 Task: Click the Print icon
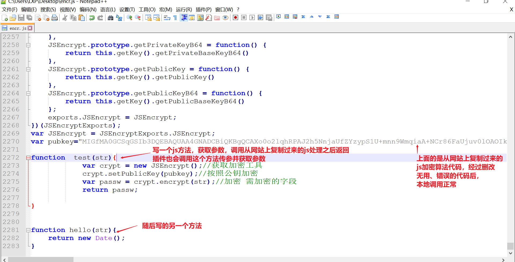(54, 18)
